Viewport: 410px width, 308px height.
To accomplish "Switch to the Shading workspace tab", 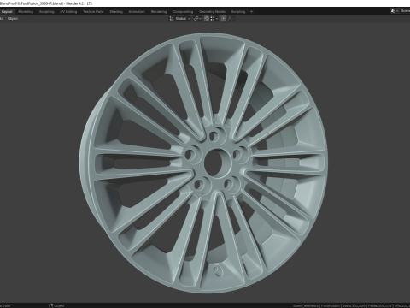I will pos(116,12).
